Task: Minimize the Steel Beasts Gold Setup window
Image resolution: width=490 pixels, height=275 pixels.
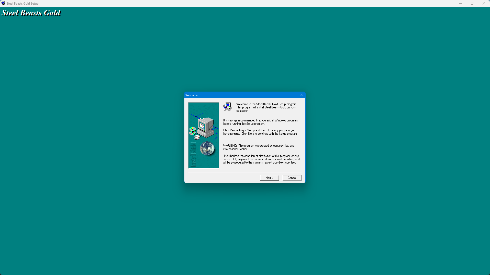Action: pos(461,3)
